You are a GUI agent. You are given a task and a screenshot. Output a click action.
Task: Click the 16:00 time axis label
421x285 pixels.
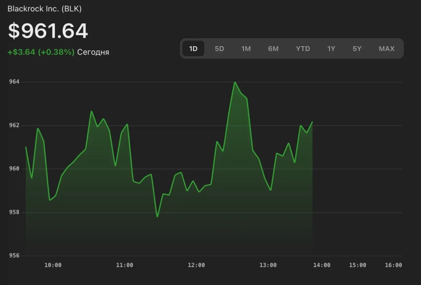pyautogui.click(x=393, y=265)
